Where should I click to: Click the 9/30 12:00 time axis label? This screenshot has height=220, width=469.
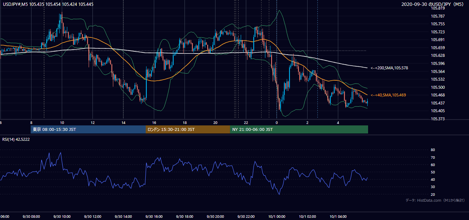pyautogui.click(x=92, y=217)
